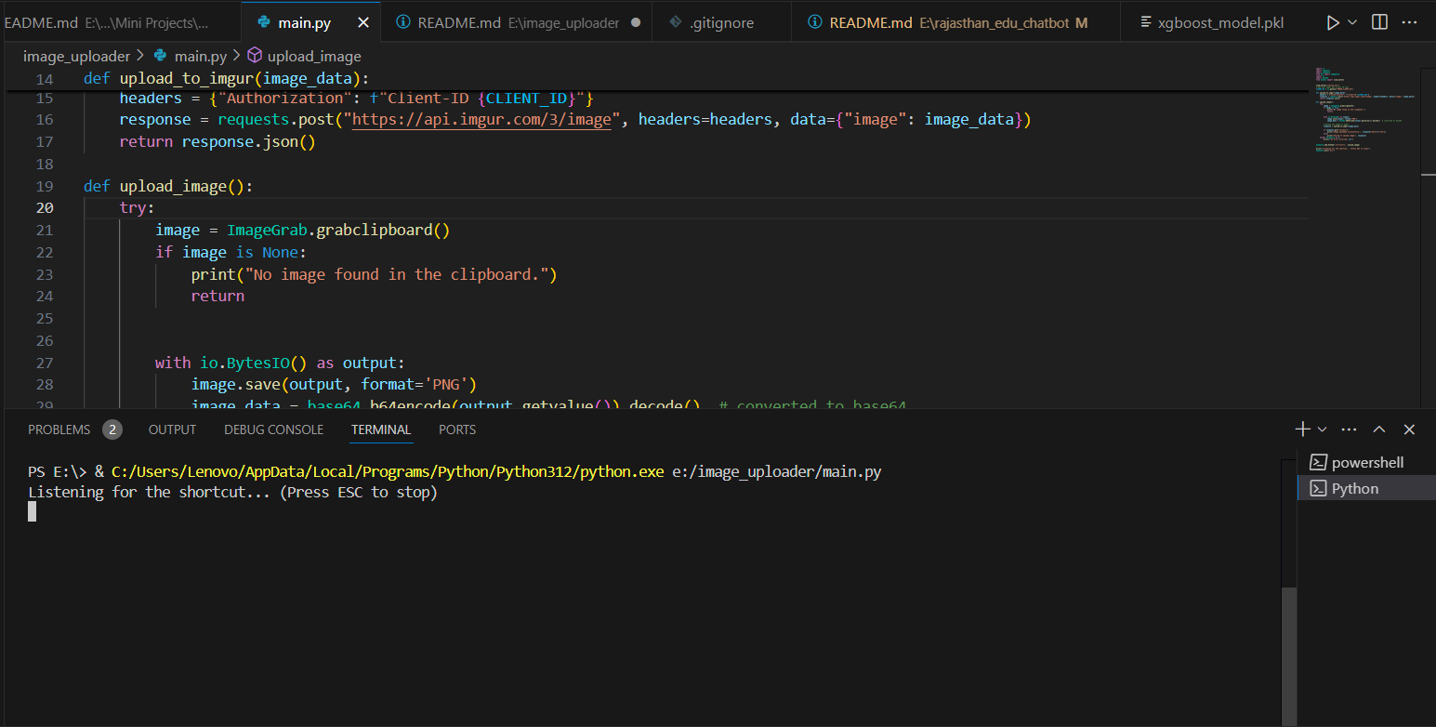Select the TERMINAL panel tab
The width and height of the screenshot is (1436, 727).
(381, 430)
